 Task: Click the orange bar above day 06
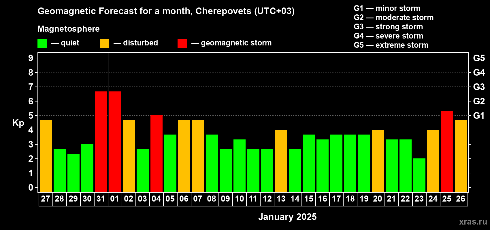pos(184,156)
